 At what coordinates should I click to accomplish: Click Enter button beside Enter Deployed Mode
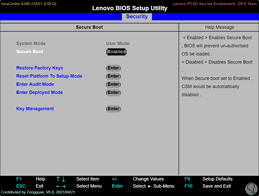[113, 93]
